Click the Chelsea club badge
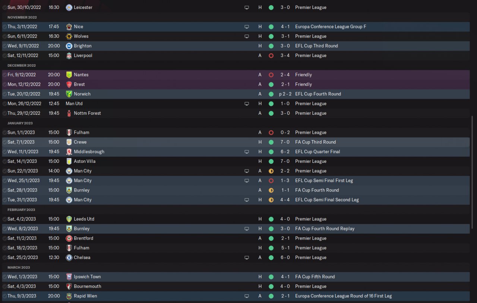 point(69,258)
